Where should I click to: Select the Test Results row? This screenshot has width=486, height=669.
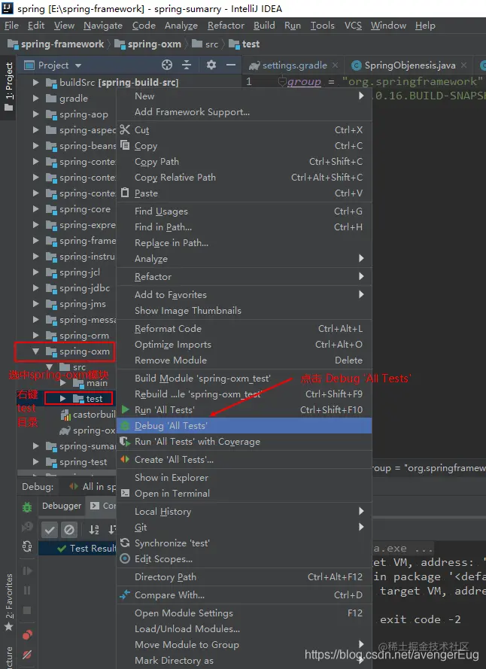(x=77, y=549)
